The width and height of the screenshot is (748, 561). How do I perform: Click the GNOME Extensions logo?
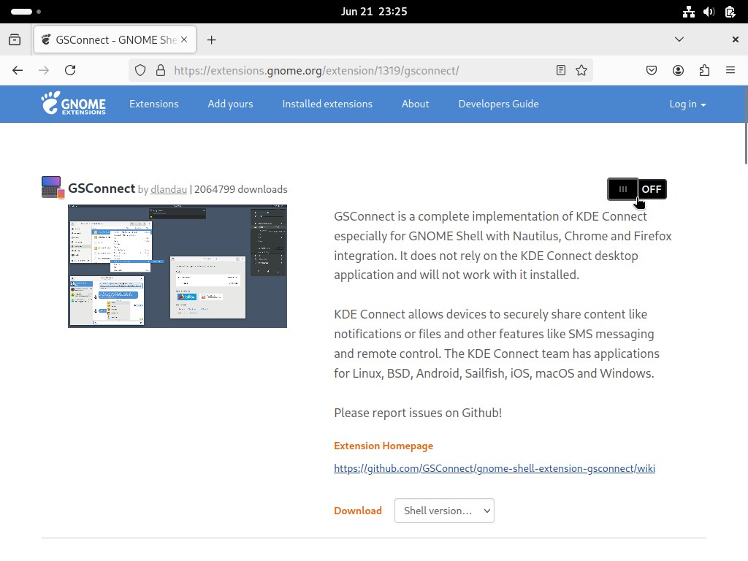click(74, 104)
